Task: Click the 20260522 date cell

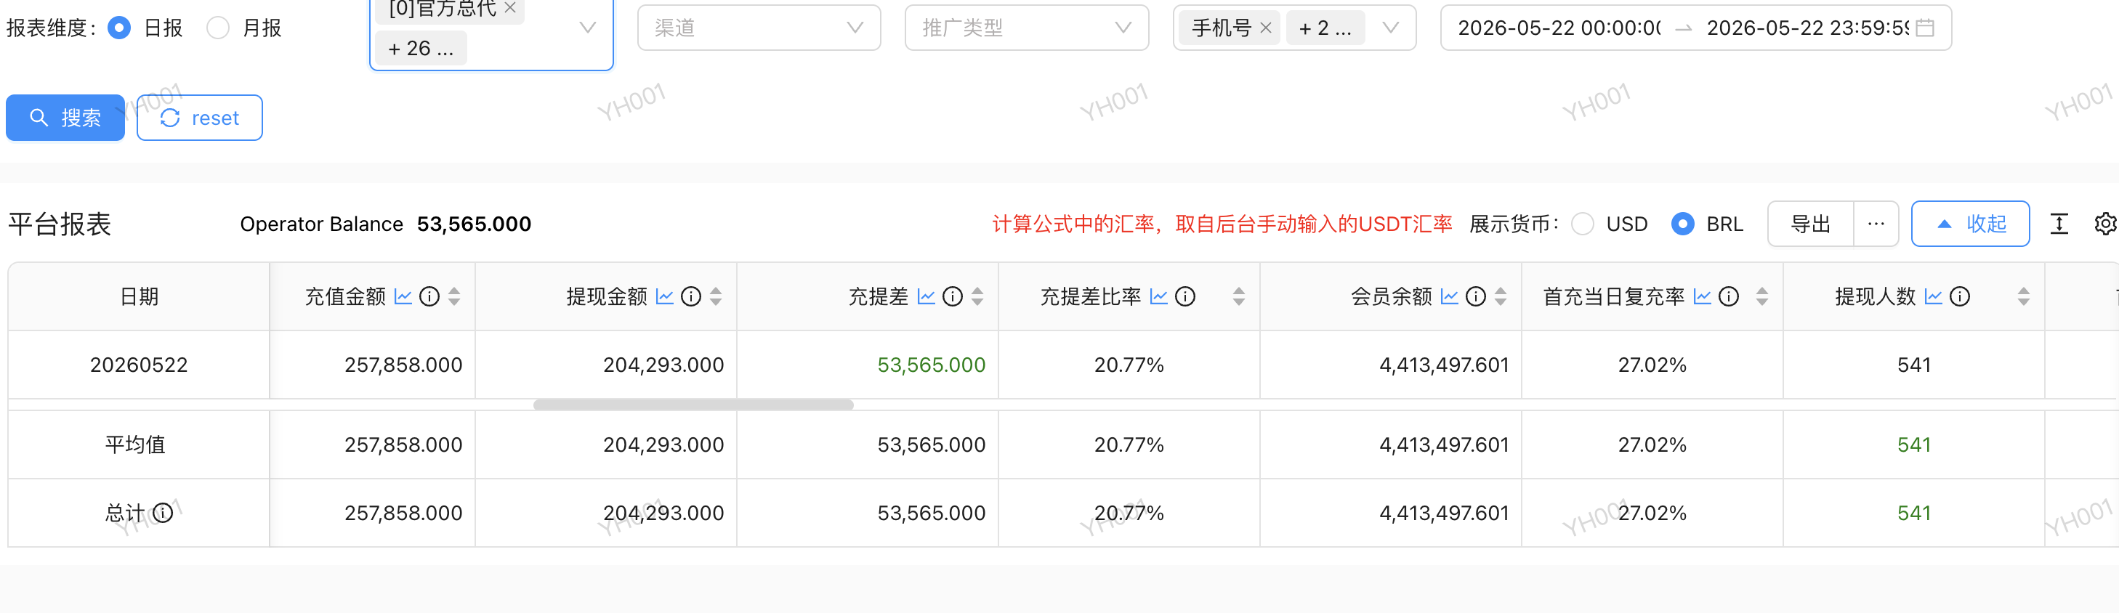Action: (x=139, y=365)
